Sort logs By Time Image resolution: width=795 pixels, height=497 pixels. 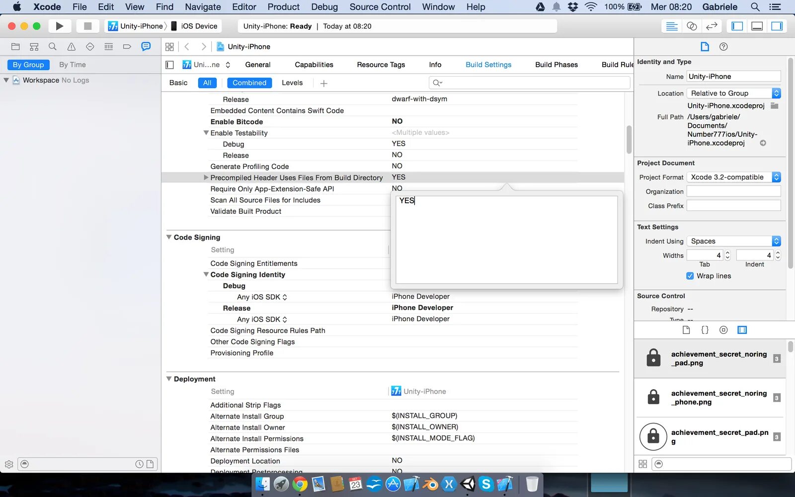[73, 65]
